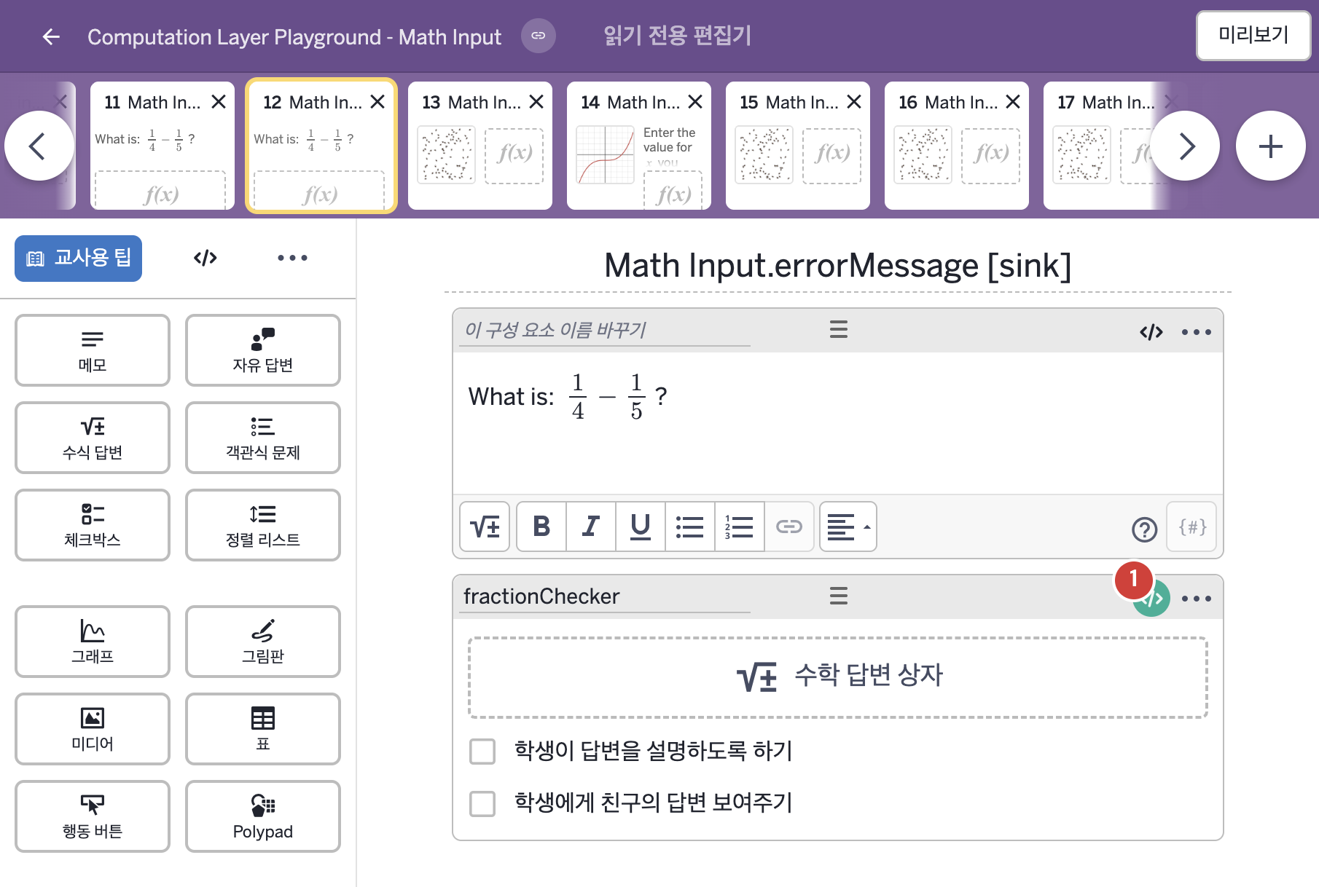Toggle italic formatting
1319x887 pixels.
tap(591, 527)
